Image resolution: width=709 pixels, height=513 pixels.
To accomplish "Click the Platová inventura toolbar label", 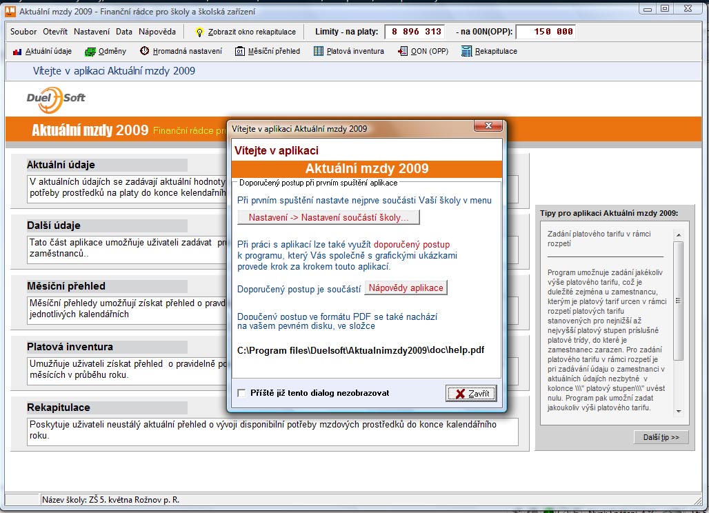I will point(355,52).
